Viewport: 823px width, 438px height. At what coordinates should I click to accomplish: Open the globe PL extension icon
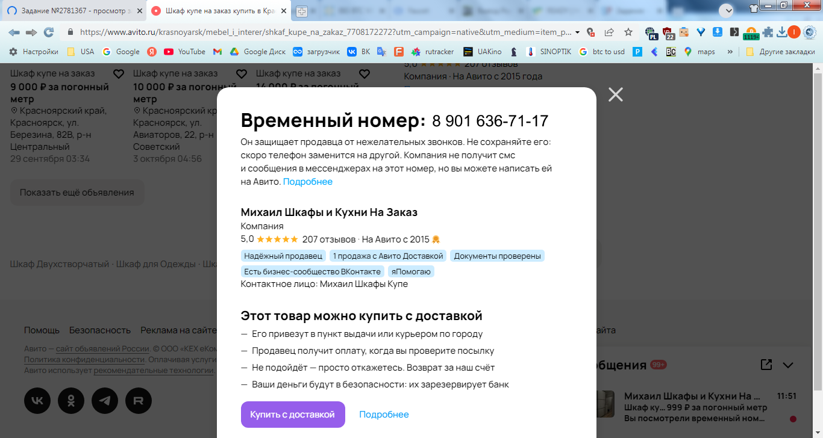pyautogui.click(x=651, y=32)
